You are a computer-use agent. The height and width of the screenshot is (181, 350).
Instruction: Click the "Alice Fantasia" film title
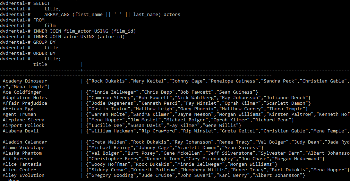22,164
